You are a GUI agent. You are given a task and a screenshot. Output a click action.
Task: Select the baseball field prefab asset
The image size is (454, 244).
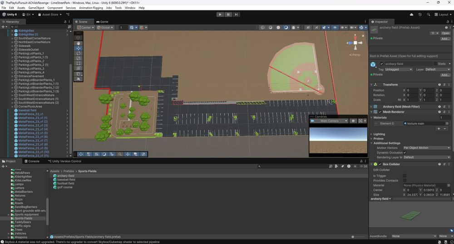(x=66, y=180)
